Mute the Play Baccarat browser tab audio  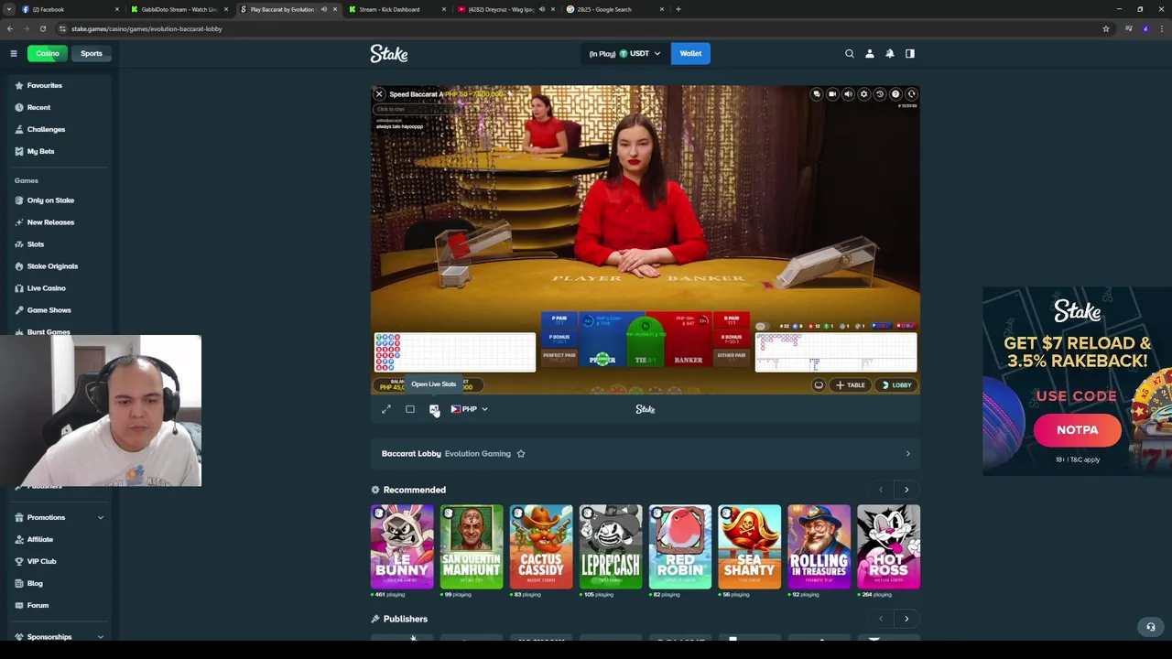[323, 9]
